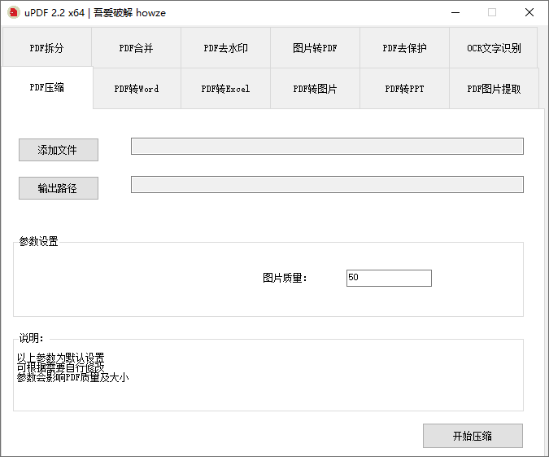Switch to the PDF转Excel tab
The width and height of the screenshot is (549, 457).
[225, 89]
